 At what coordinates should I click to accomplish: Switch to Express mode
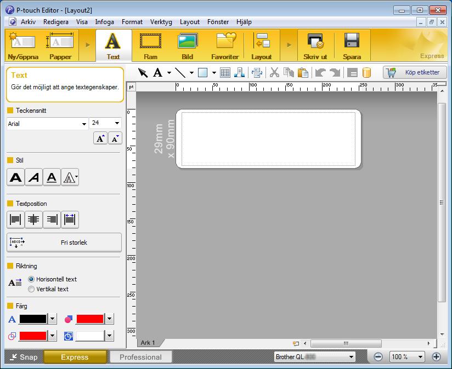(75, 357)
